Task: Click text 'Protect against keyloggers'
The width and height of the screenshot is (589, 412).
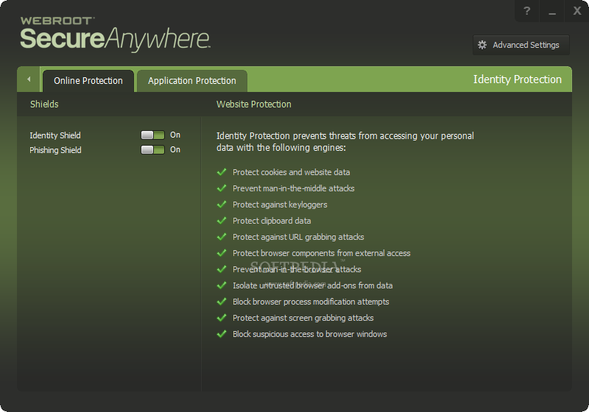Action: (280, 205)
